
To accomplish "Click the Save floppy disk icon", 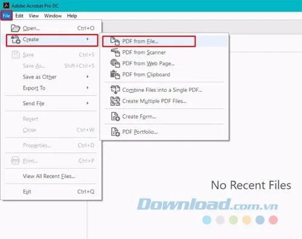I will point(16,54).
